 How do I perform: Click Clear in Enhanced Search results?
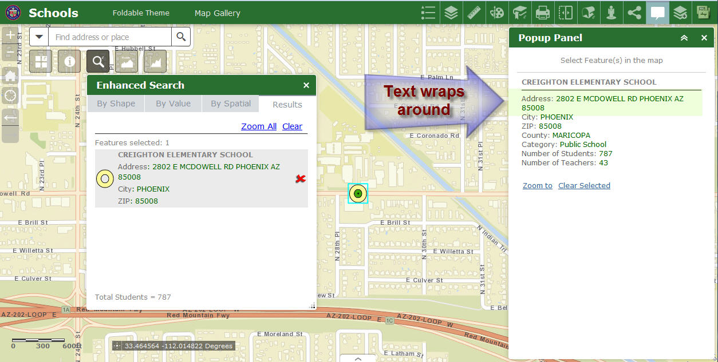point(292,126)
